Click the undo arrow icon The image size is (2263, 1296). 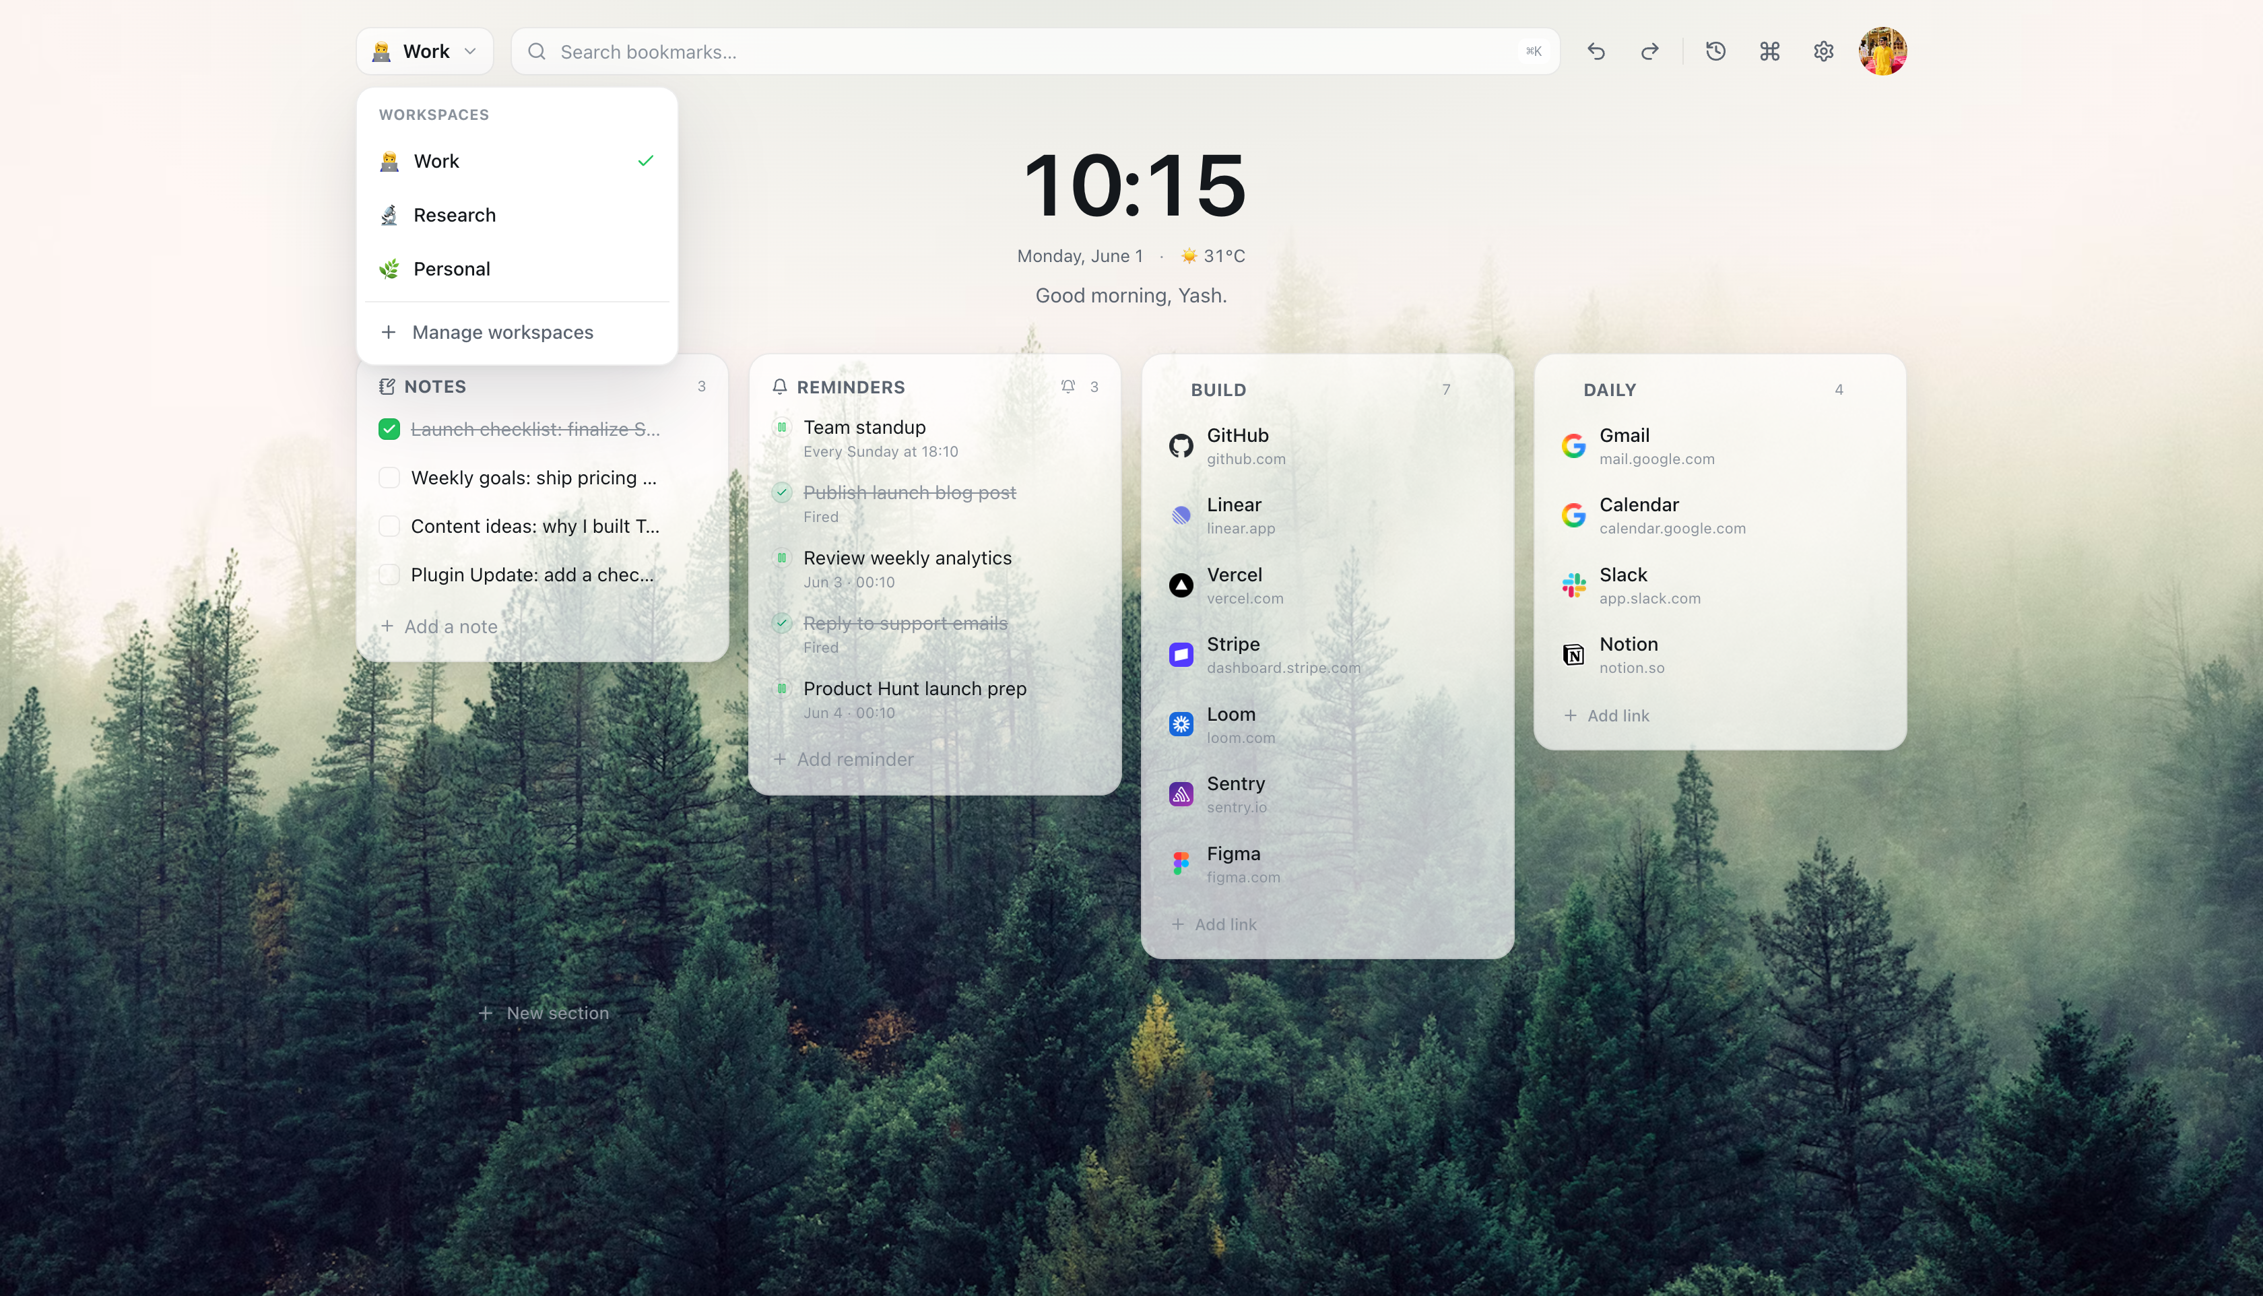click(1596, 52)
